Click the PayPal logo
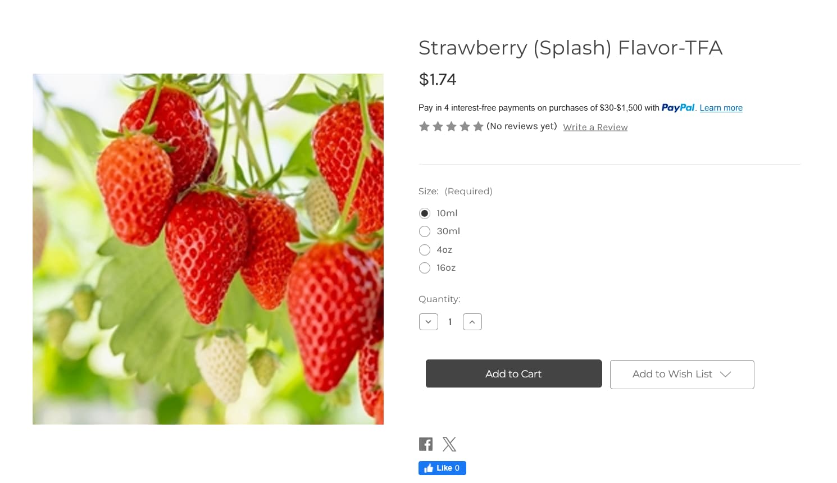 pos(678,107)
